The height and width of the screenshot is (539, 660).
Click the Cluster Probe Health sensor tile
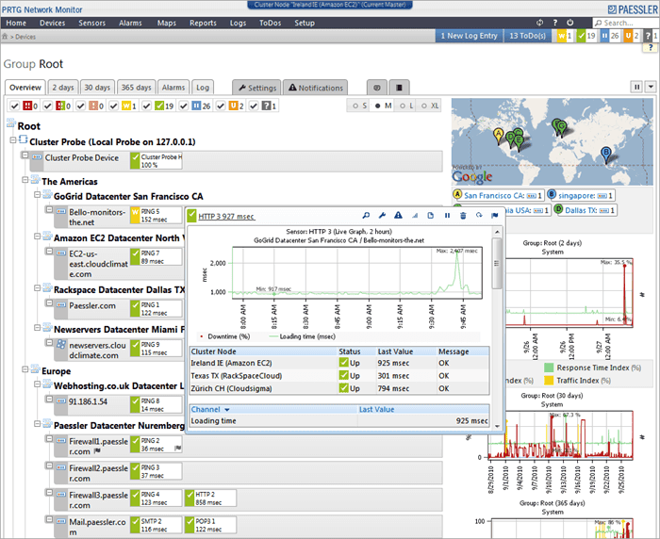click(x=157, y=161)
